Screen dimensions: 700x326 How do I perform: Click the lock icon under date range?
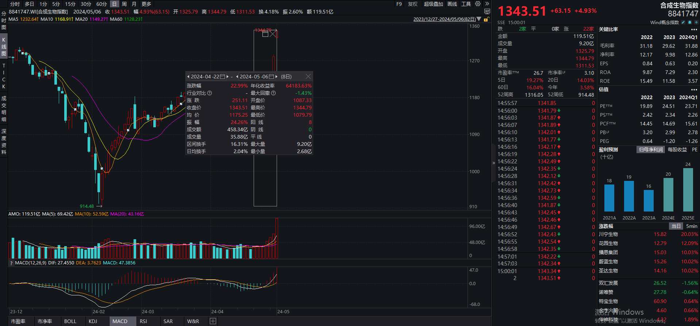pyautogui.click(x=486, y=19)
